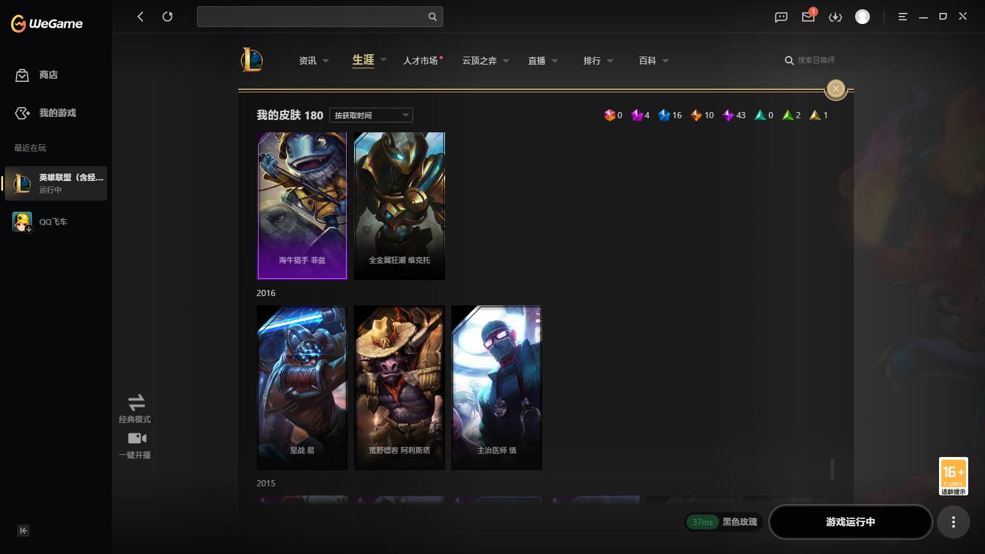Click the 16+ age rating badge
Viewport: 985px width, 554px height.
point(954,476)
